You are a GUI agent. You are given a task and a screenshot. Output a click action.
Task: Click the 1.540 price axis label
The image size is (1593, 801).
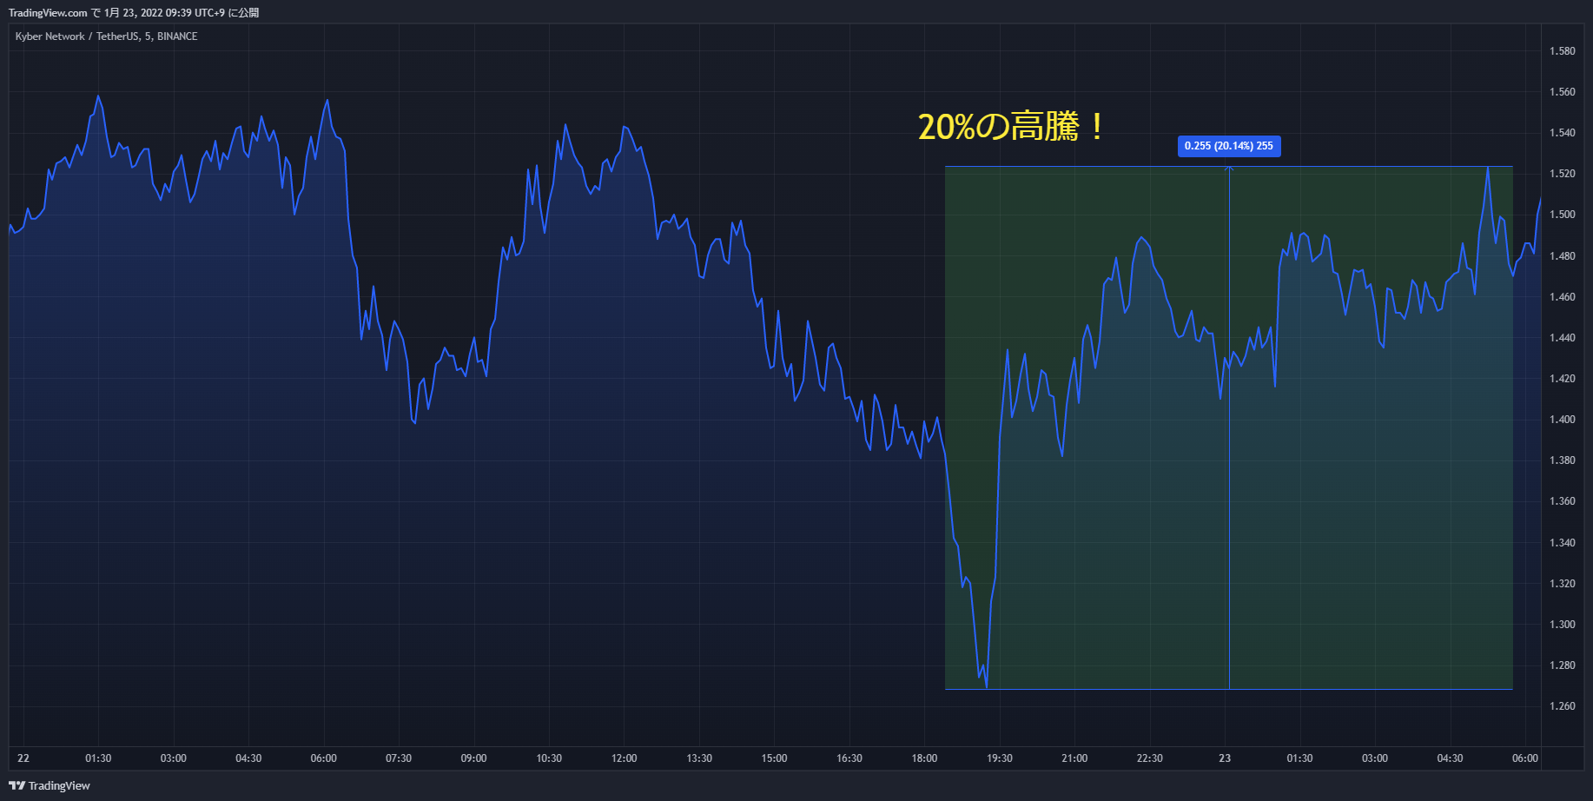tap(1563, 133)
